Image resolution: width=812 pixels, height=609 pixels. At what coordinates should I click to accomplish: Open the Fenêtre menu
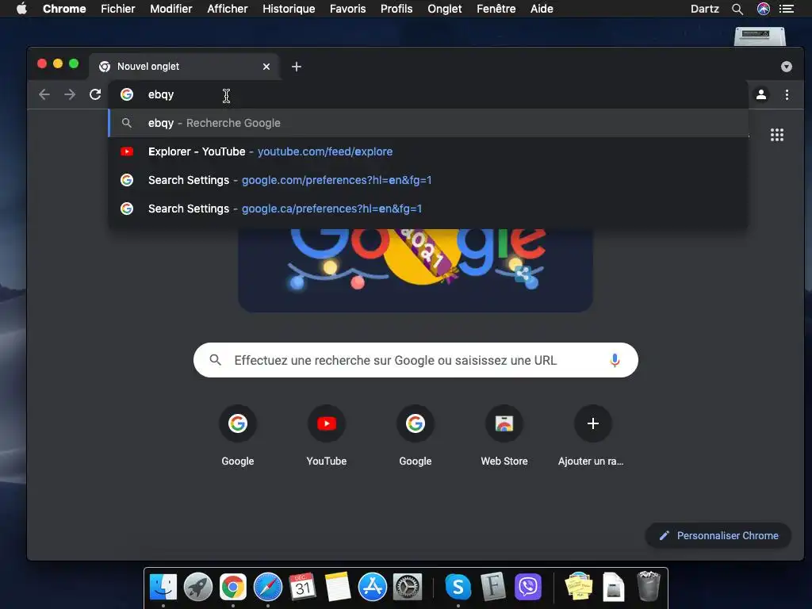pos(496,8)
